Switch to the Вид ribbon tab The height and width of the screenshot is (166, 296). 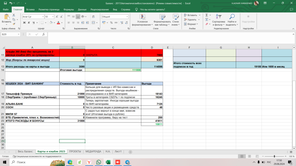point(115,10)
